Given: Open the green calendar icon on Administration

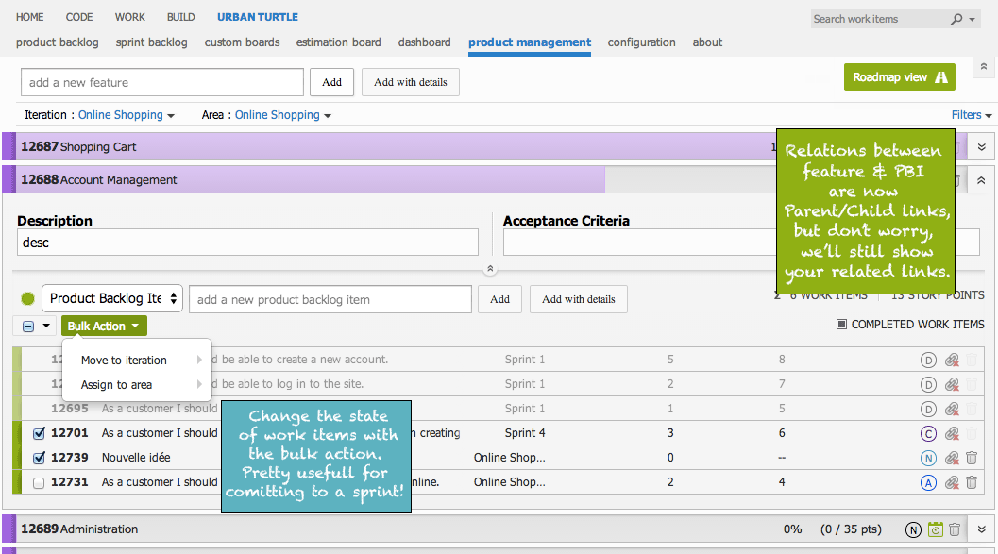Looking at the screenshot, I should tap(935, 529).
